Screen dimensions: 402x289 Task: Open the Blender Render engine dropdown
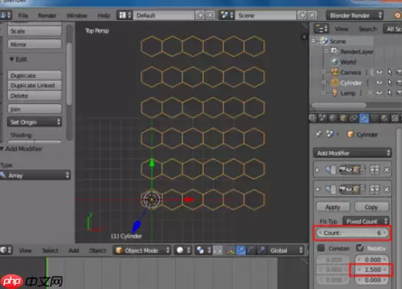click(354, 15)
